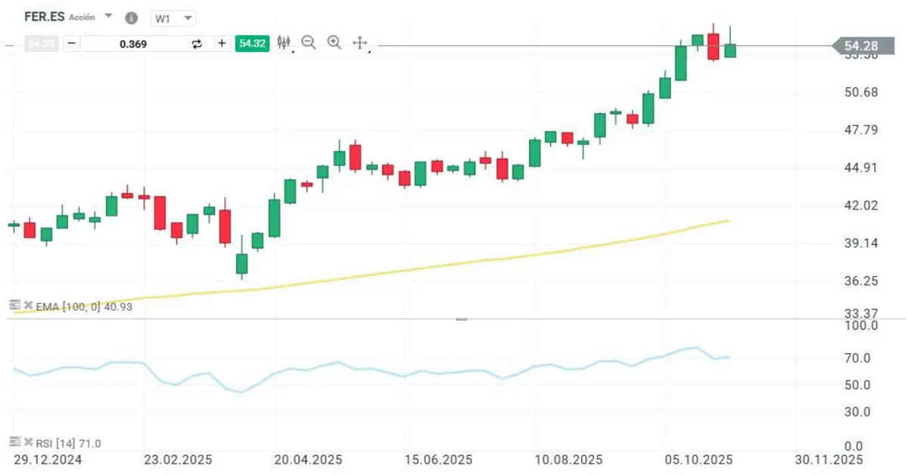Click the 0.369 volume input field

point(134,44)
